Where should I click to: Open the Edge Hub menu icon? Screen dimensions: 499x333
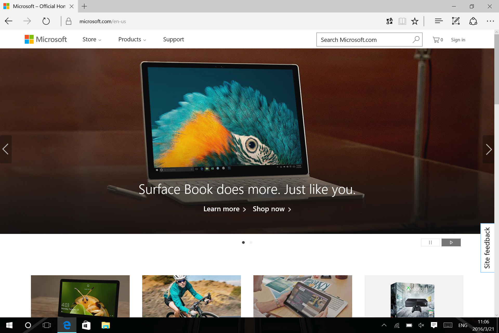[439, 21]
